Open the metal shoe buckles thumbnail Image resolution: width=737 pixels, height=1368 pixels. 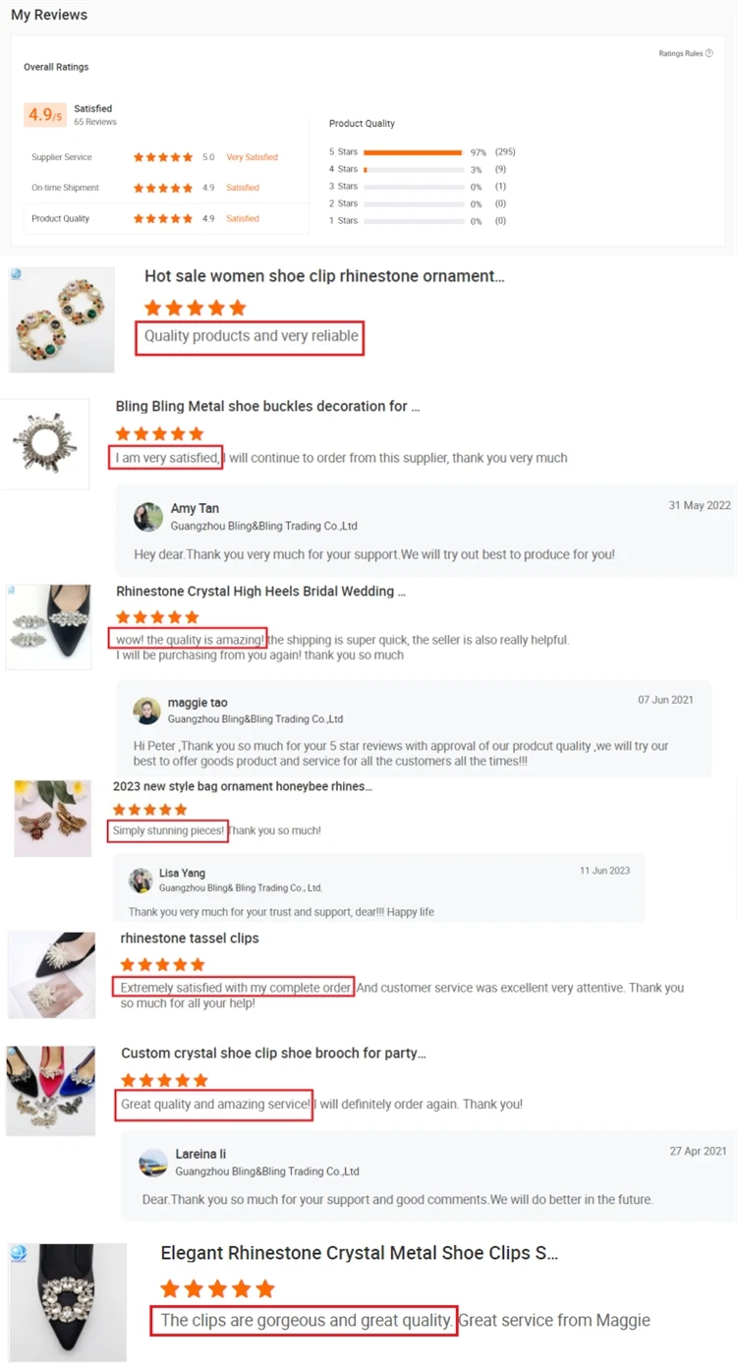pyautogui.click(x=44, y=443)
